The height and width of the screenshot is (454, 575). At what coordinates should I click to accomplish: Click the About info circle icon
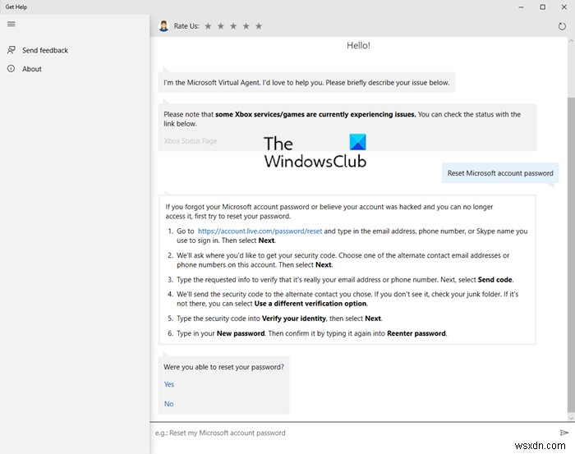click(11, 68)
